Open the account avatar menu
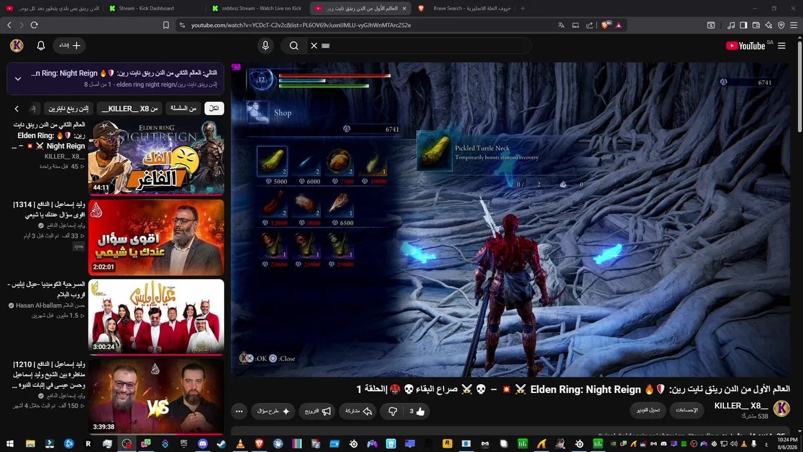This screenshot has width=803, height=452. (17, 46)
